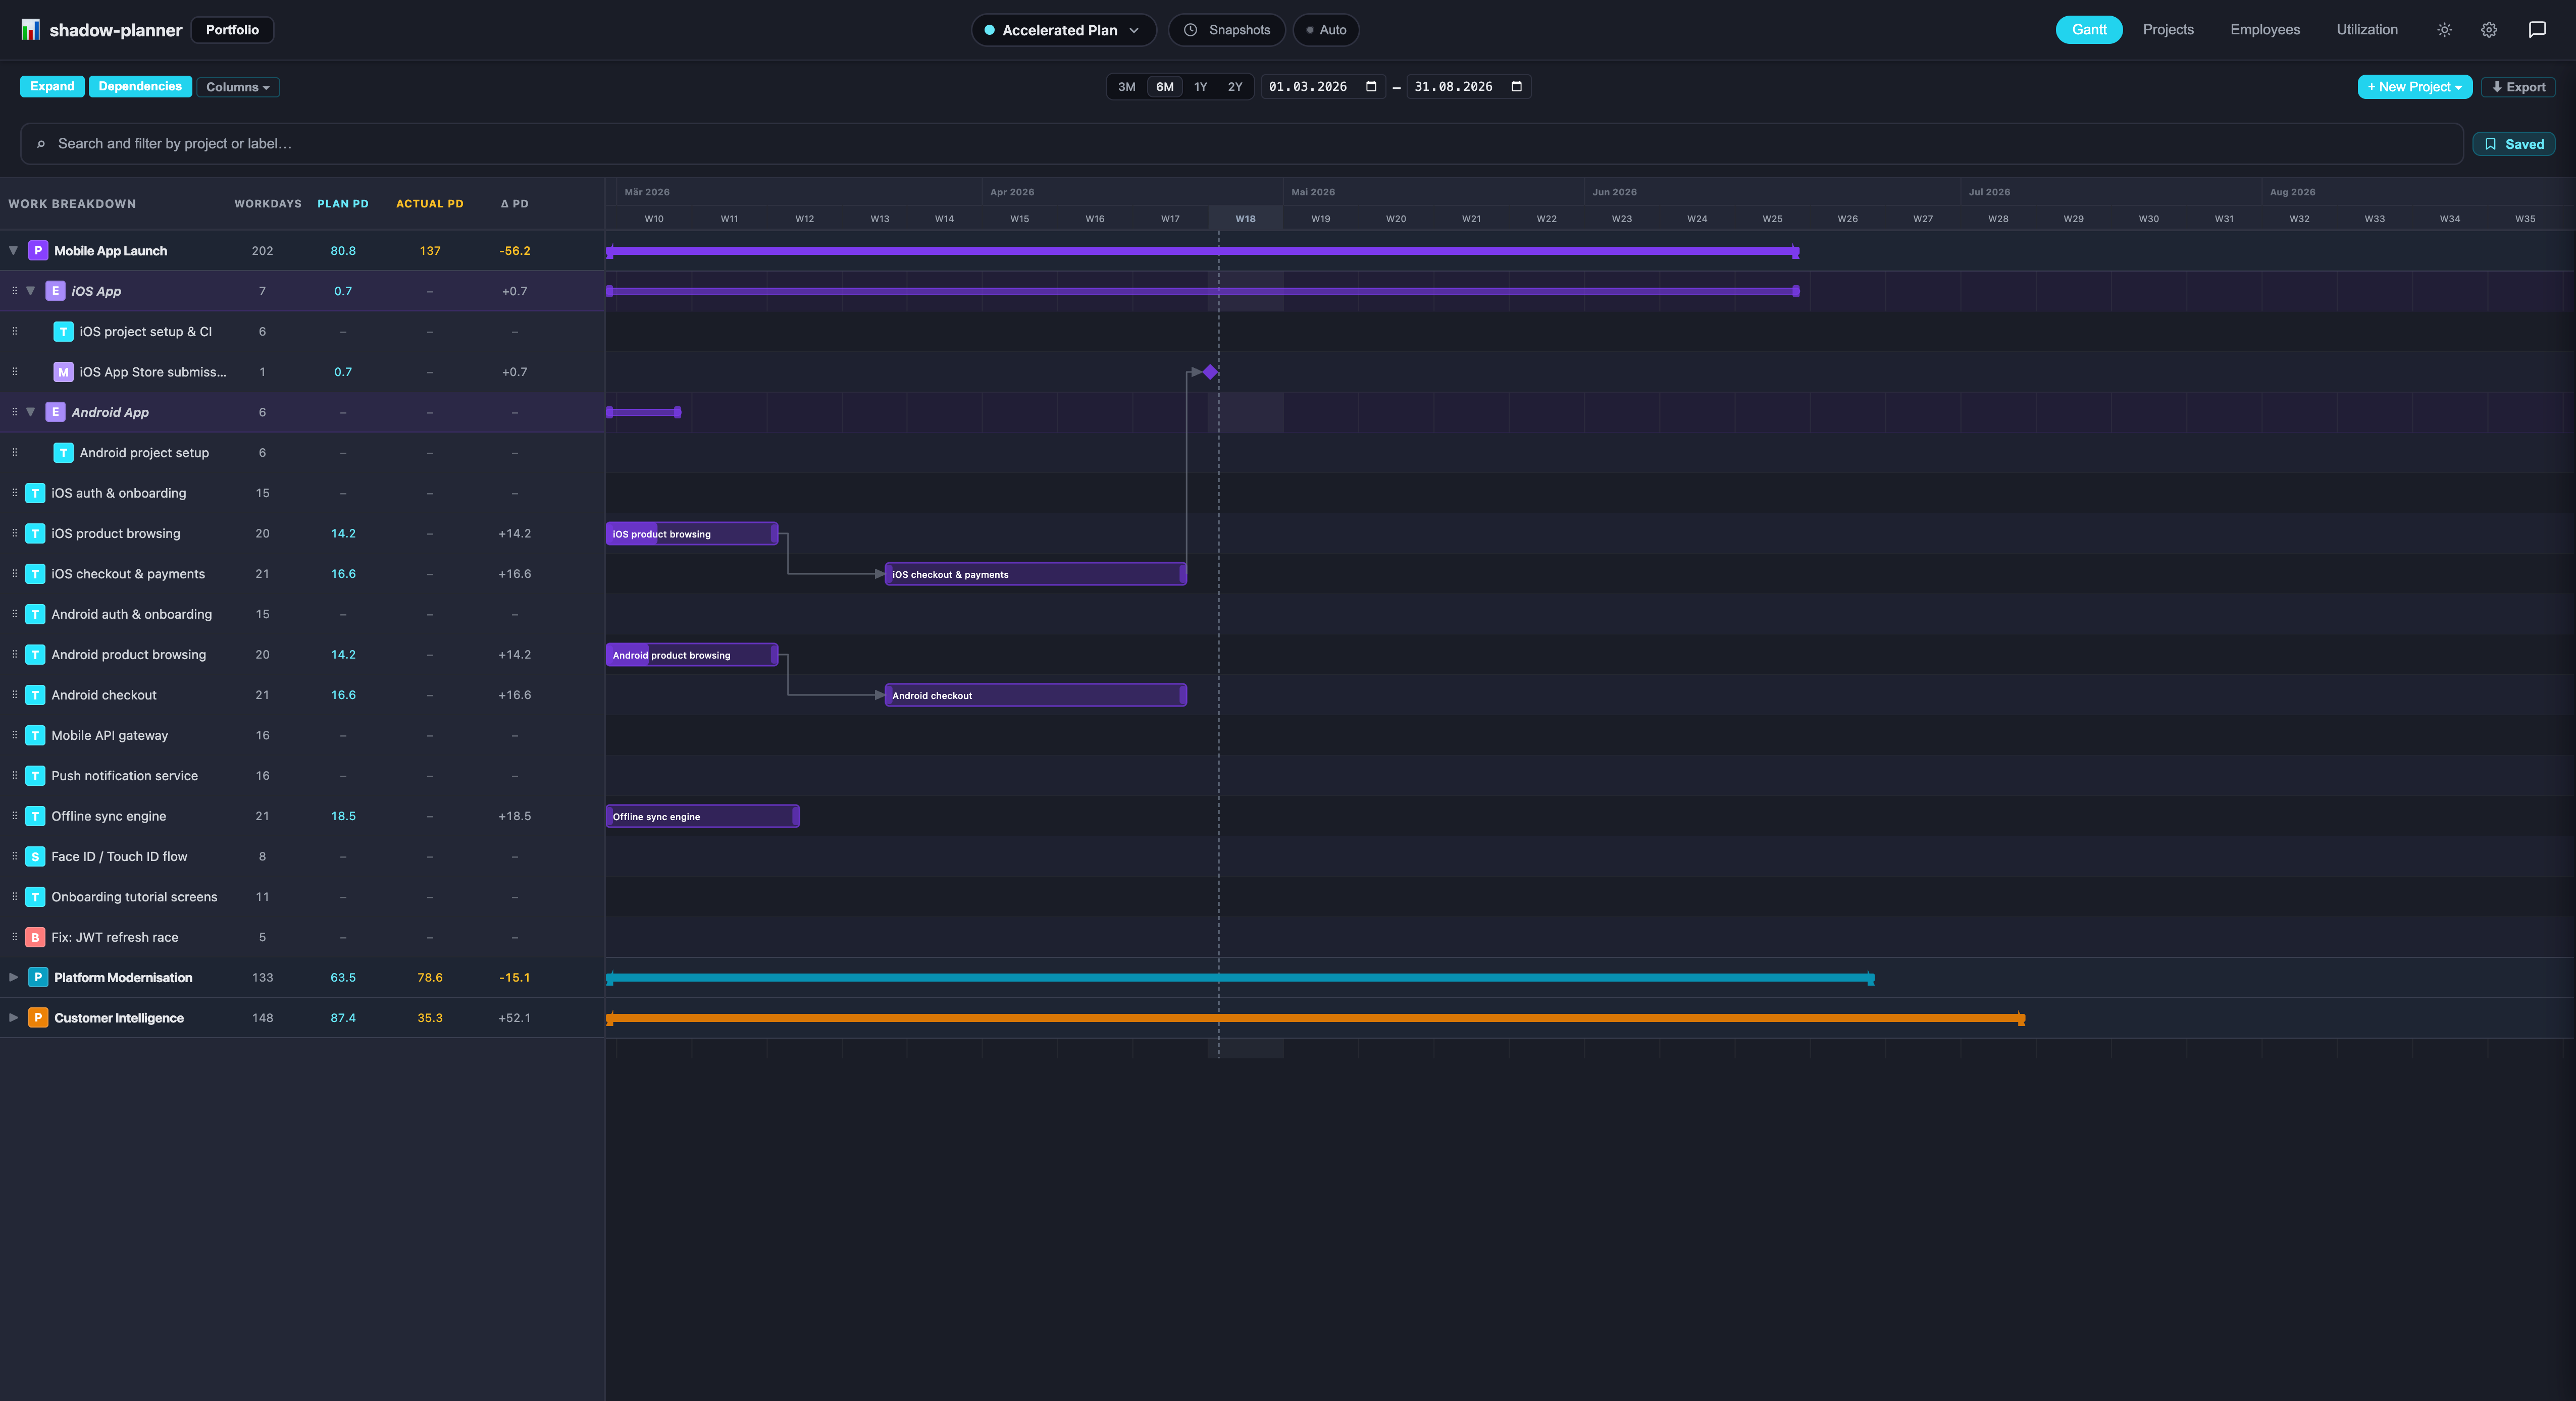Image resolution: width=2576 pixels, height=1401 pixels.
Task: Click the T icon of iOS project setup & CI
Action: pos(63,332)
